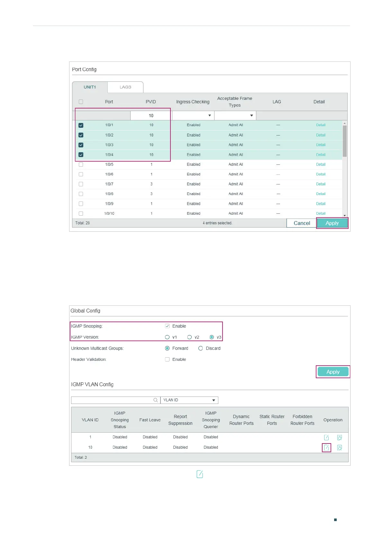This screenshot has height=542, width=383.
Task: Click scroll-down arrow of port table
Action: coord(345,216)
